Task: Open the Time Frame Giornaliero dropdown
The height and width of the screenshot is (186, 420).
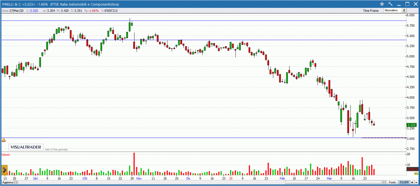Action: pos(395,10)
